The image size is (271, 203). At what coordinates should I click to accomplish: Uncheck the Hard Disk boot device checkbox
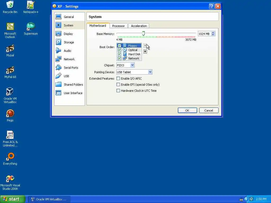pyautogui.click(x=119, y=54)
